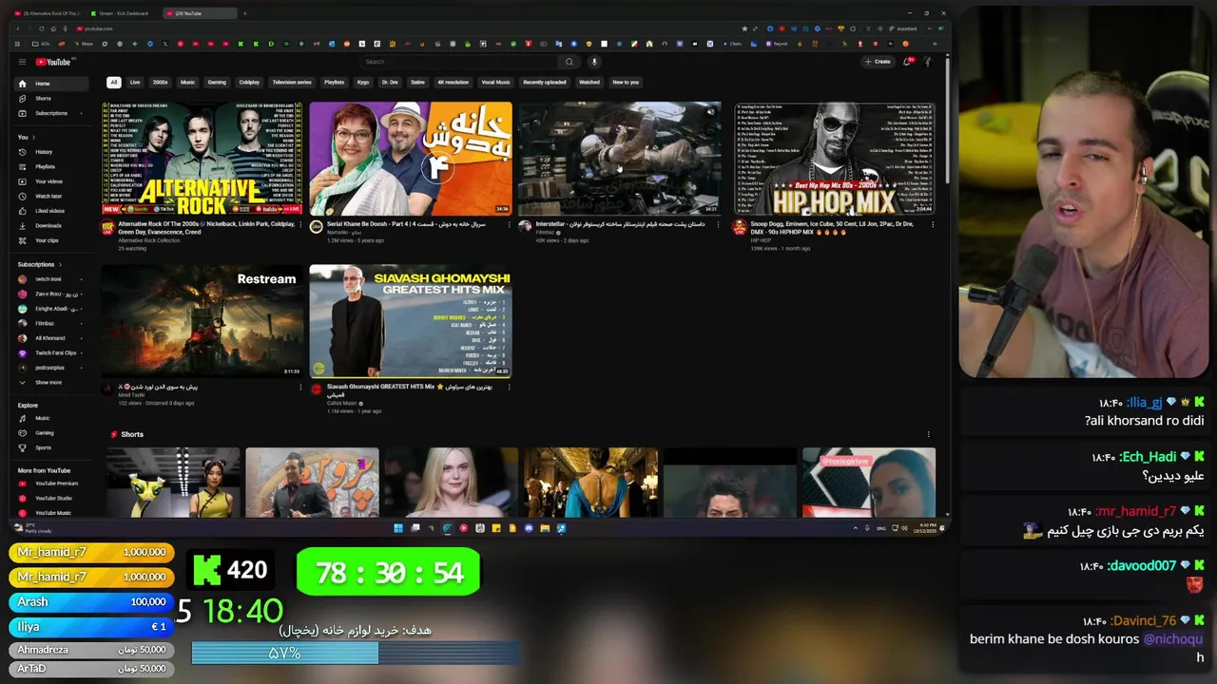Reload the browser page
Viewport: 1217px width, 684px height.
[x=42, y=28]
